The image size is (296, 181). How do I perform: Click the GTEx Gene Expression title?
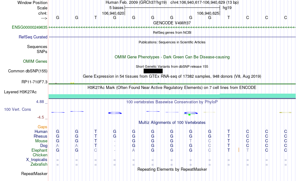172,76
